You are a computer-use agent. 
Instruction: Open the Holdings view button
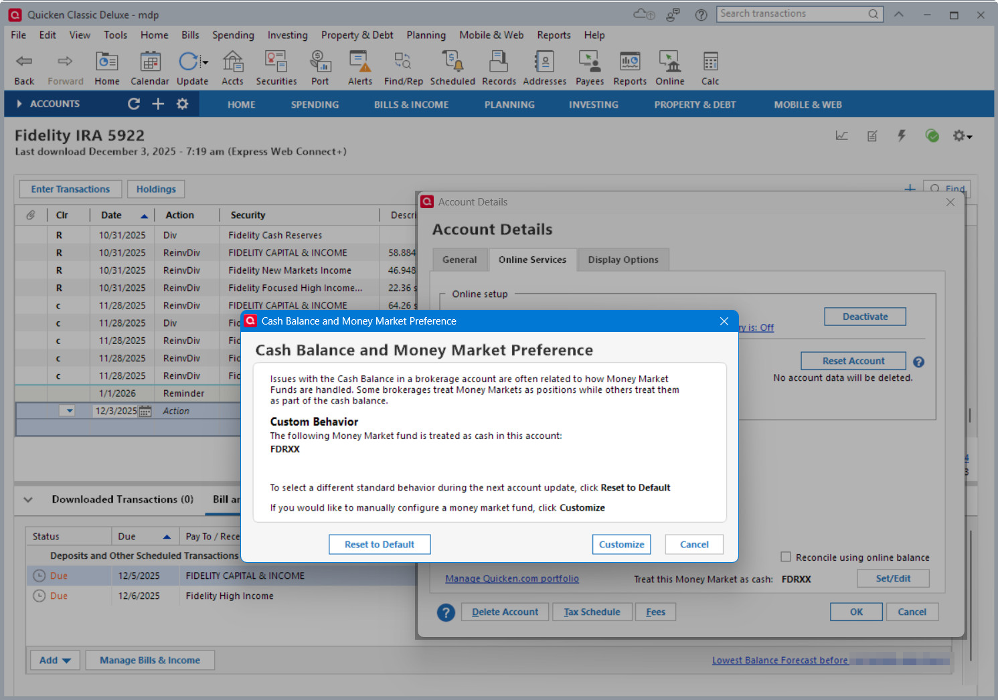click(156, 189)
